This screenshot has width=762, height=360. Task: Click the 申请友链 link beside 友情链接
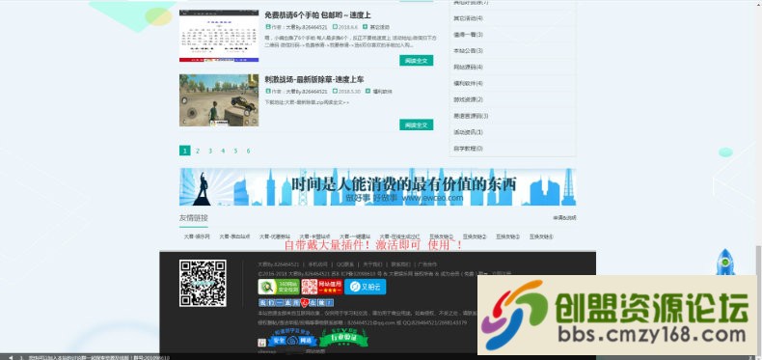[564, 218]
